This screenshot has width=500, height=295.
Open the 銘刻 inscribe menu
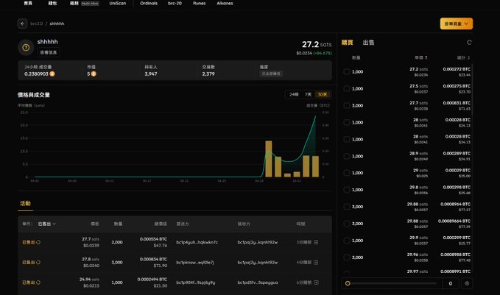[x=74, y=3]
